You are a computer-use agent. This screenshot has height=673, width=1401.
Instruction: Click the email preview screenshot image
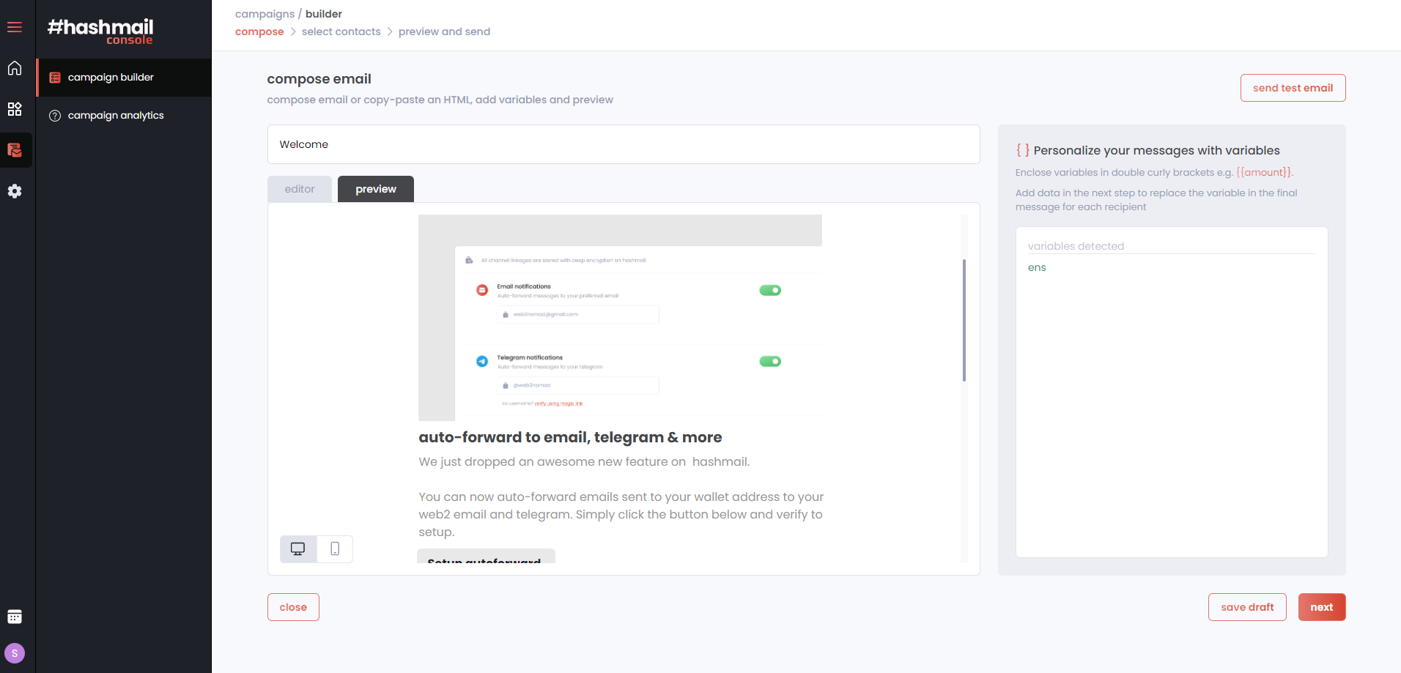coord(620,318)
